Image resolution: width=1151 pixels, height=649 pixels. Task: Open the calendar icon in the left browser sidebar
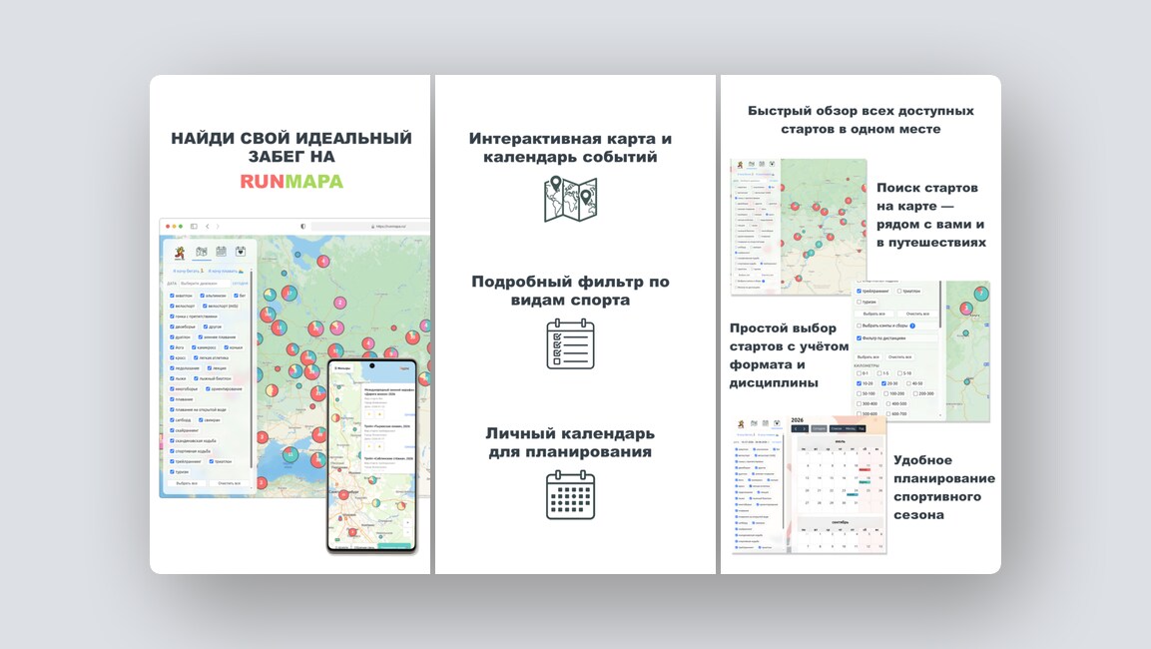coord(221,253)
